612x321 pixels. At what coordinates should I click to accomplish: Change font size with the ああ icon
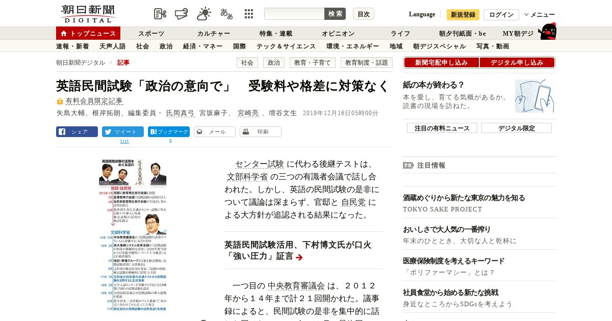coord(226,14)
